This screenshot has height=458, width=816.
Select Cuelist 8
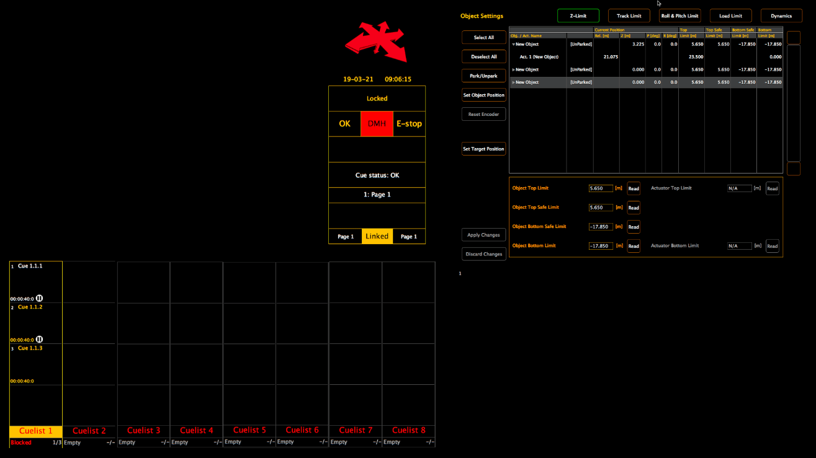408,430
